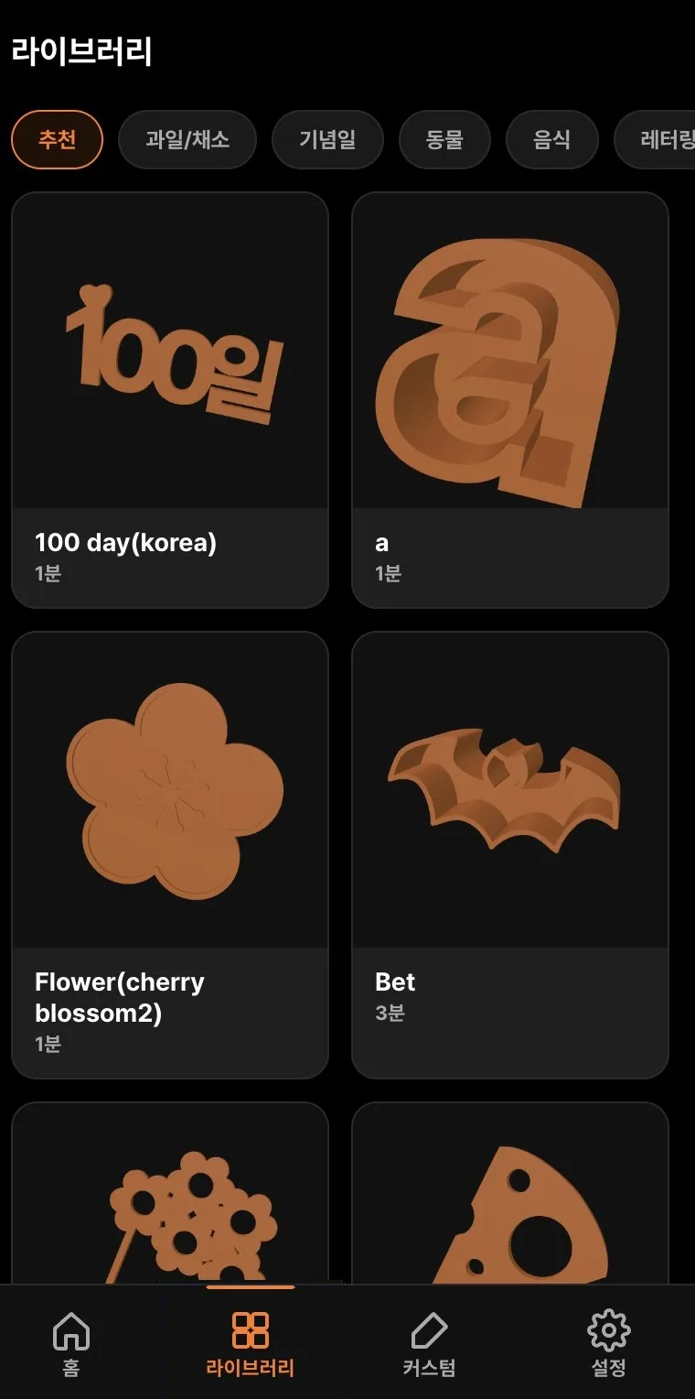Tap the Flower(cherry blossom2) title
Image resolution: width=695 pixels, height=1399 pixels.
(120, 998)
